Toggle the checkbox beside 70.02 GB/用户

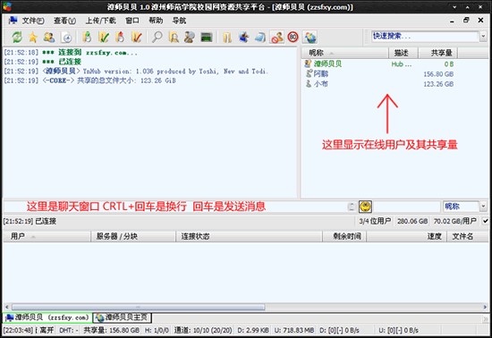[485, 221]
